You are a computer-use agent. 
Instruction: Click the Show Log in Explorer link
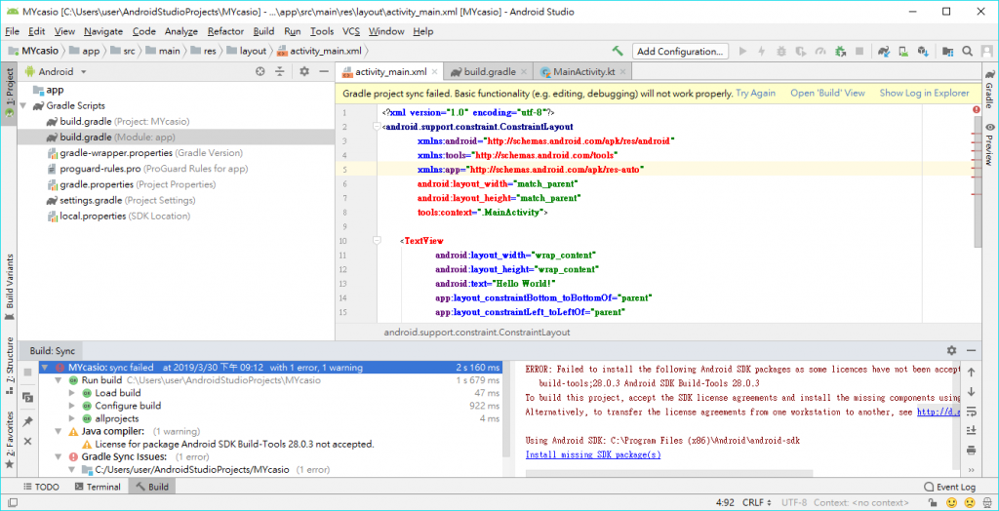(x=925, y=93)
